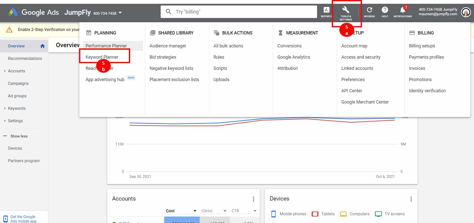Image resolution: width=474 pixels, height=223 pixels.
Task: Go to Partners program in sidebar
Action: pyautogui.click(x=24, y=161)
